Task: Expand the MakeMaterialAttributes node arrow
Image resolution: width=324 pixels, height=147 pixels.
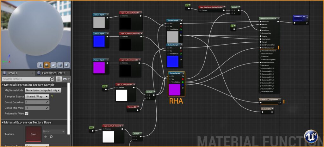Action: coord(278,18)
